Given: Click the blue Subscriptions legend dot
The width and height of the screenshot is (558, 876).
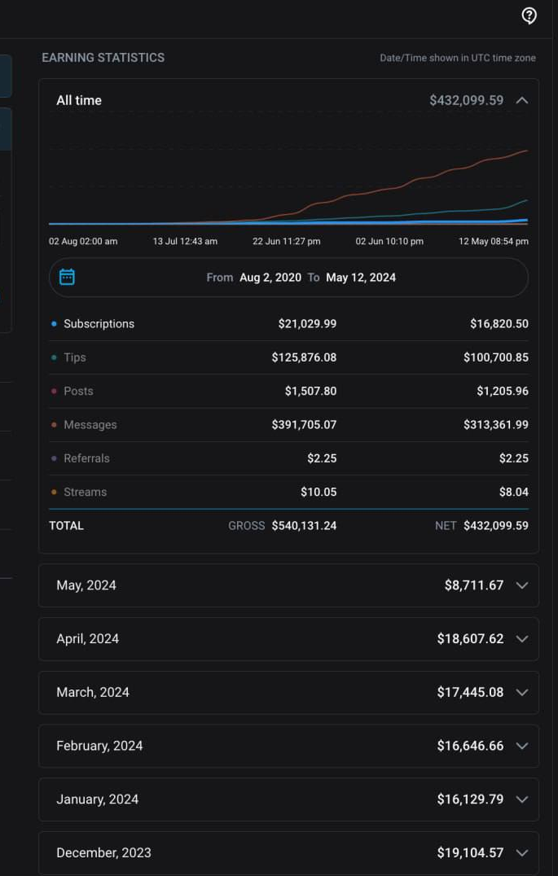Looking at the screenshot, I should pos(53,323).
